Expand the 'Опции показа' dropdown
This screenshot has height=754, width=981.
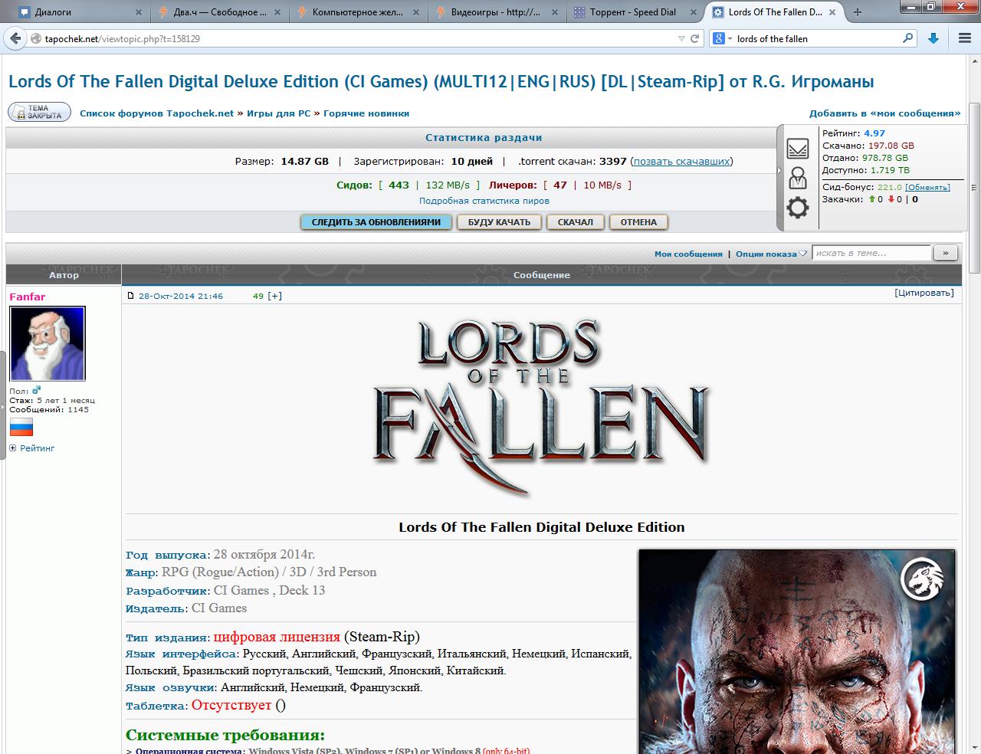[771, 254]
